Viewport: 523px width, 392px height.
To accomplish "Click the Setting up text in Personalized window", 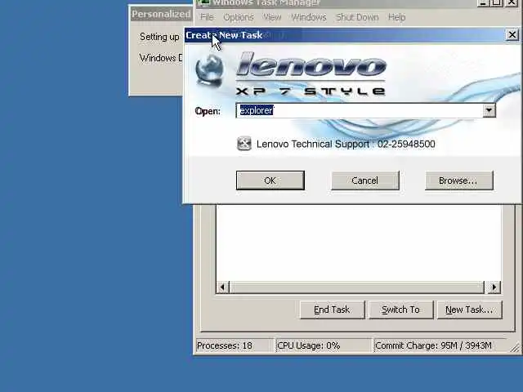I will (159, 37).
